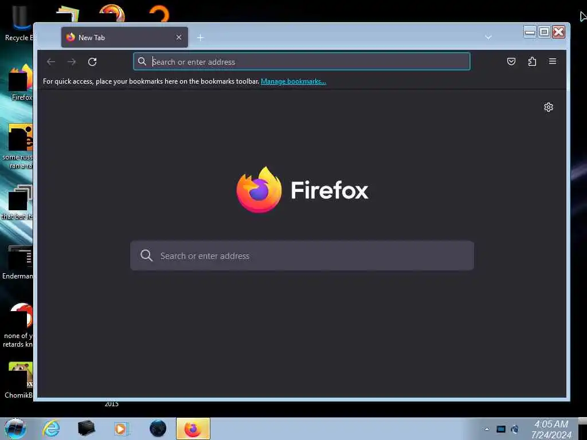587x440 pixels.
Task: Close the New Tab tab
Action: pos(179,37)
